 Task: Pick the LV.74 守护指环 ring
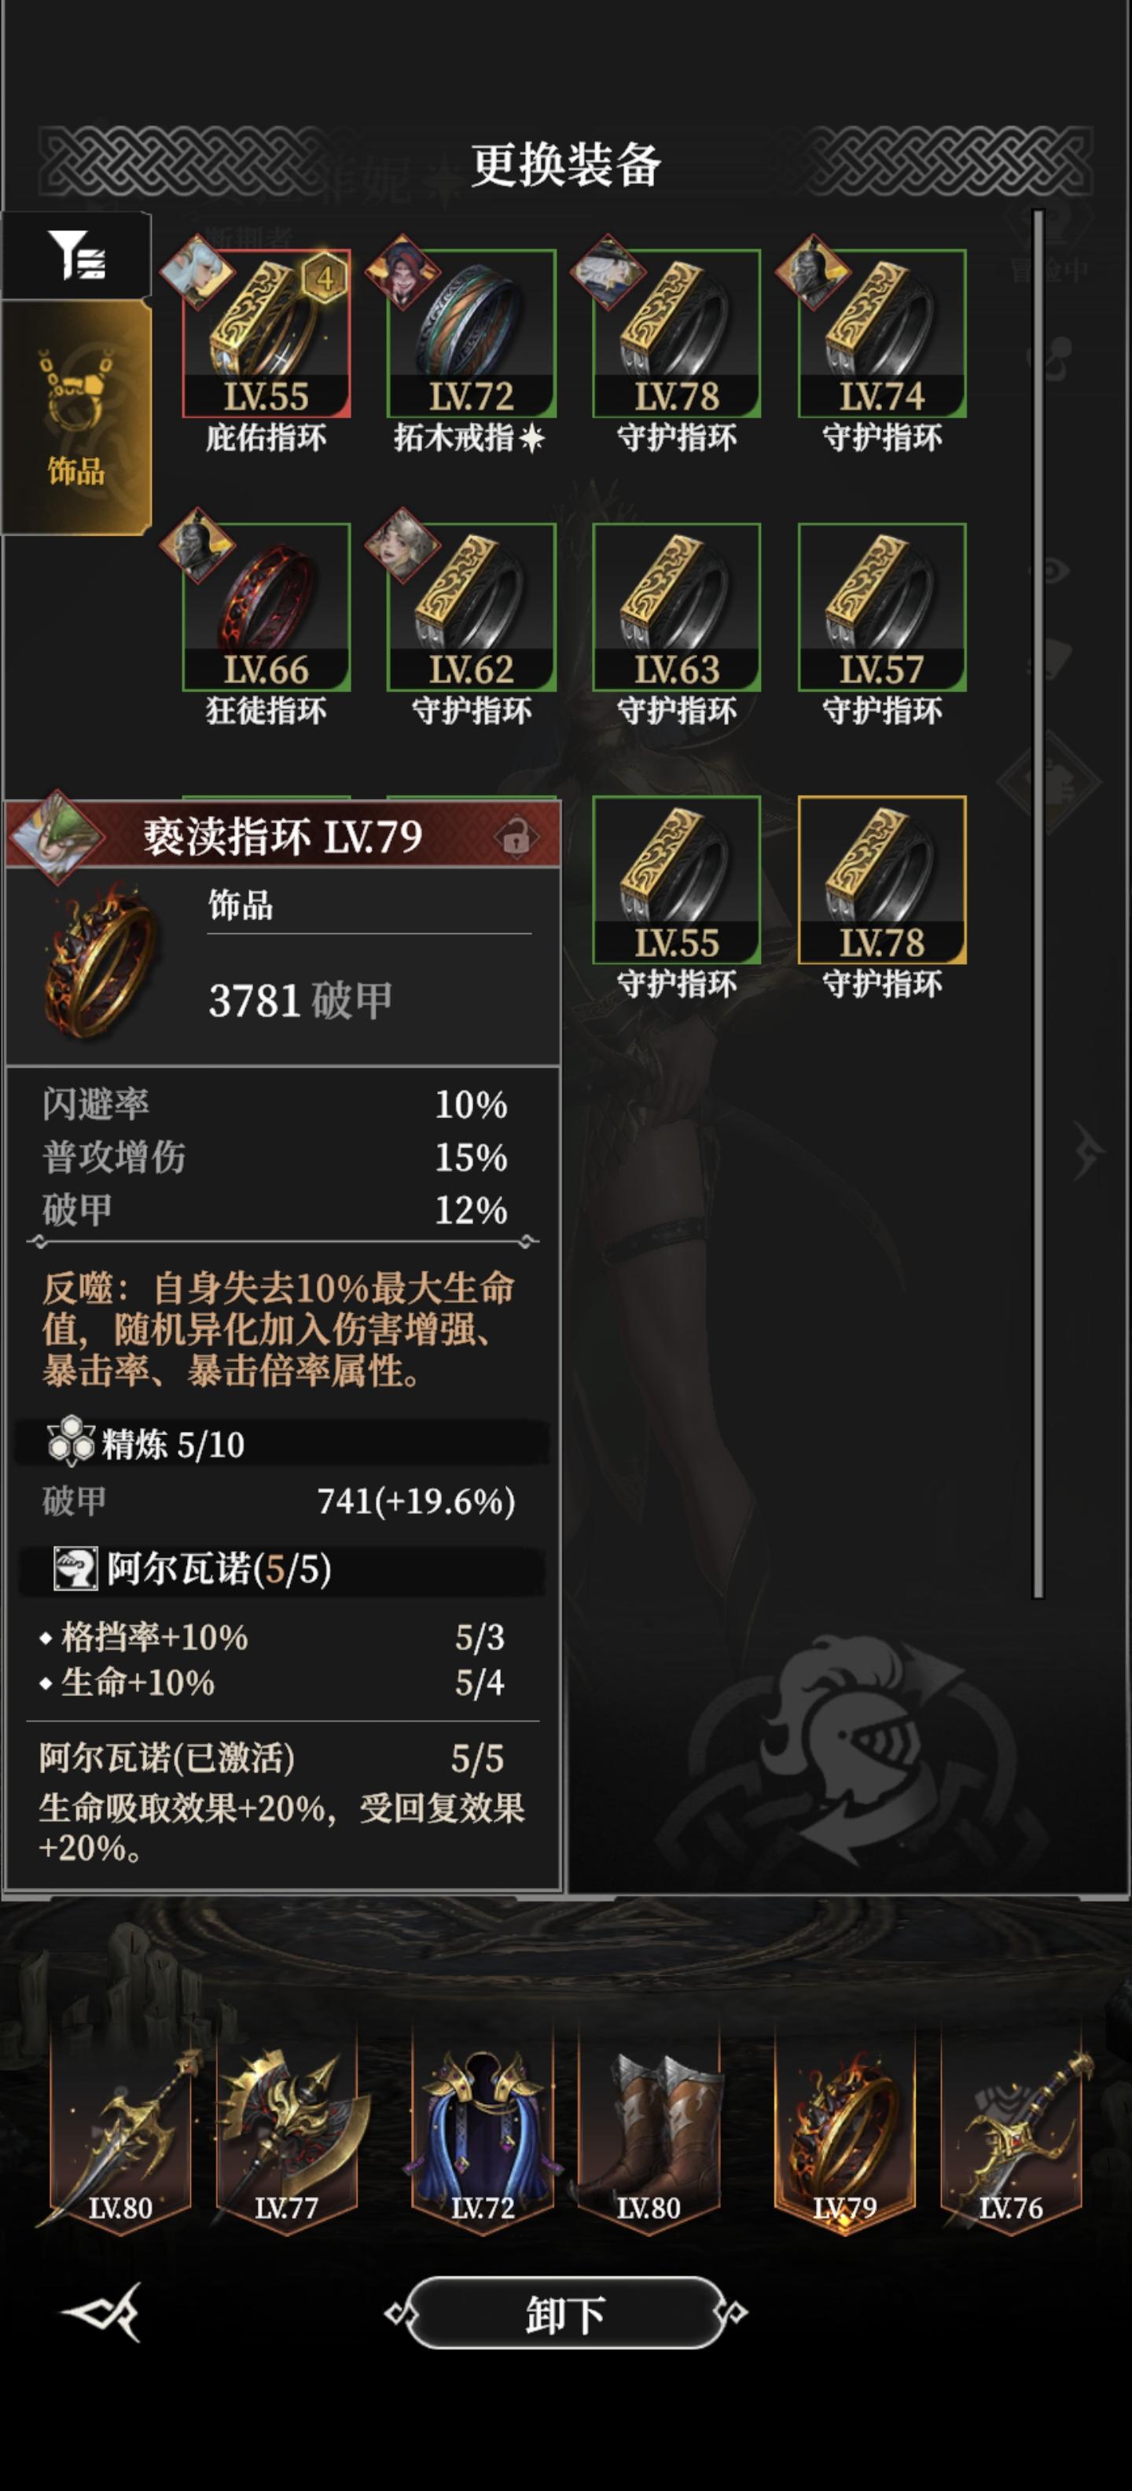[882, 333]
